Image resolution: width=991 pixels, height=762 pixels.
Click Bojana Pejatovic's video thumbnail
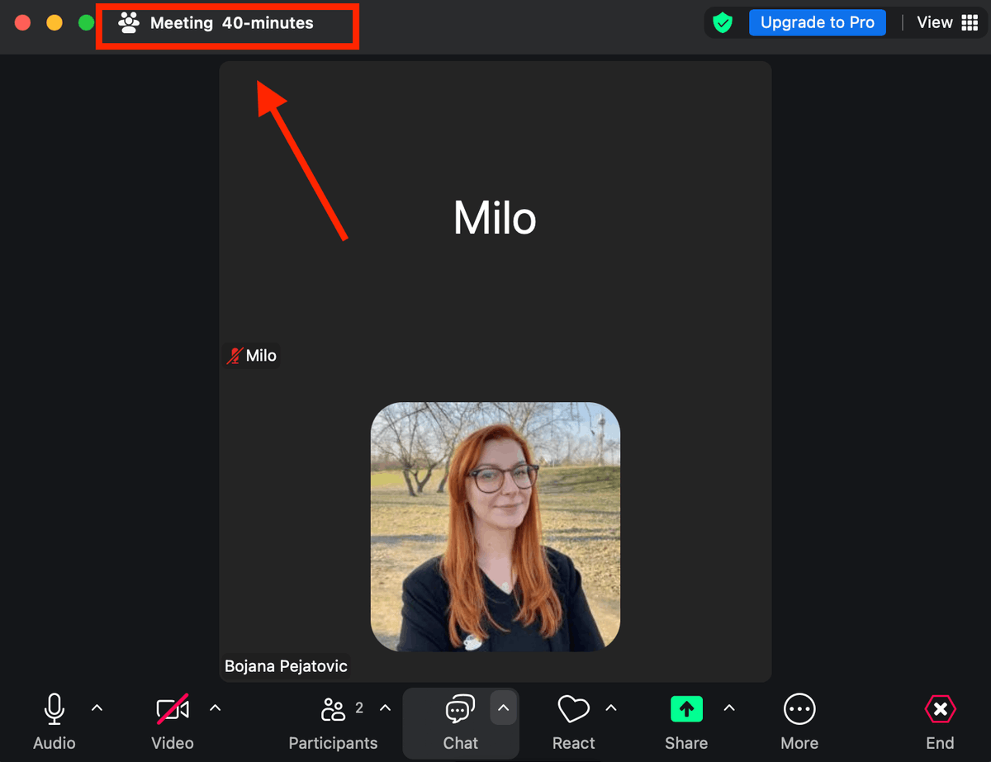[494, 526]
